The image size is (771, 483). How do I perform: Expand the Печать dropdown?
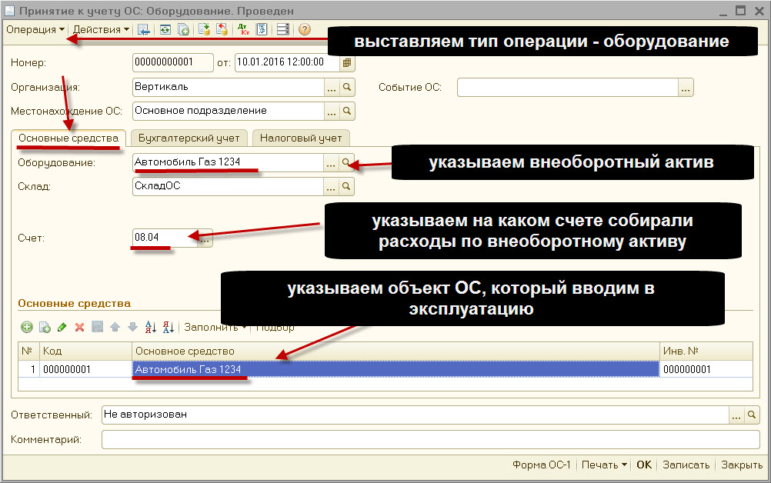tap(604, 465)
